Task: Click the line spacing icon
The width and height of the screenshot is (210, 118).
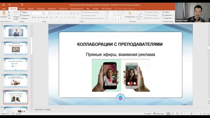Action: (x=77, y=13)
